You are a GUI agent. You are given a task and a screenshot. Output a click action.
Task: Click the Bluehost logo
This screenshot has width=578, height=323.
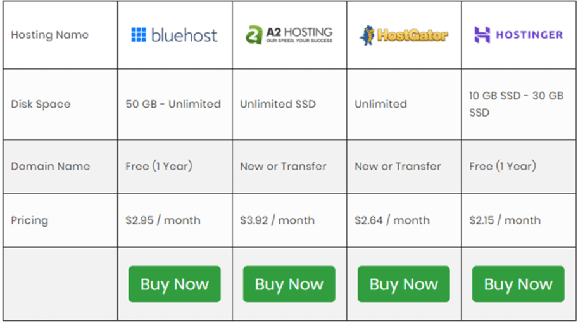click(x=174, y=35)
